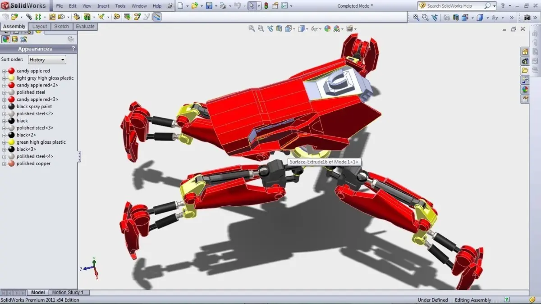Expand the green high gloss plastic node
This screenshot has width=541, height=304.
click(4, 142)
